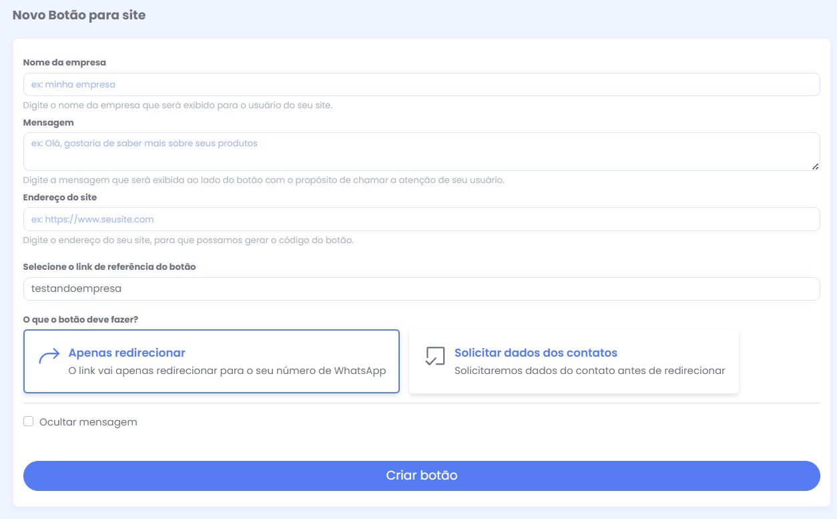Focus the Endereço do site field
Image resolution: width=837 pixels, height=519 pixels.
(421, 219)
